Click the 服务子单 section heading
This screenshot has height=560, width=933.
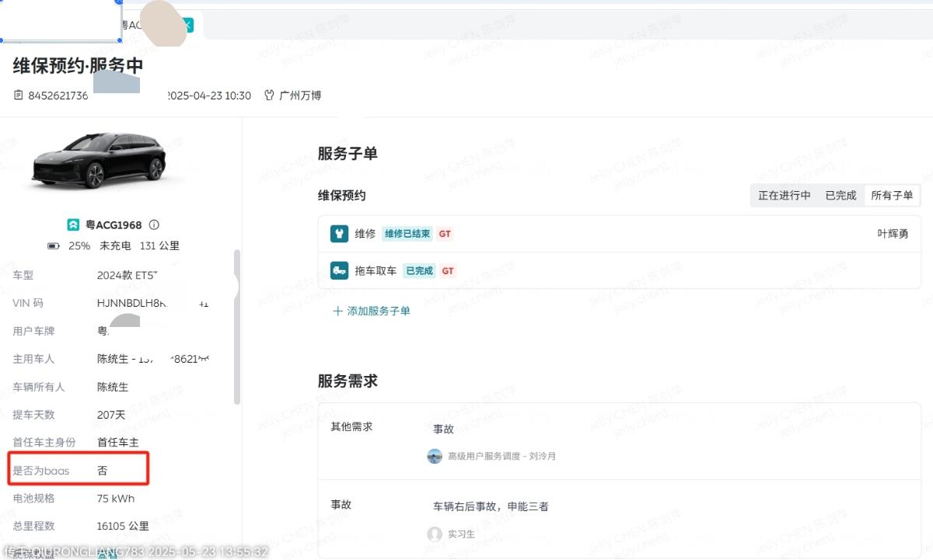coord(348,154)
